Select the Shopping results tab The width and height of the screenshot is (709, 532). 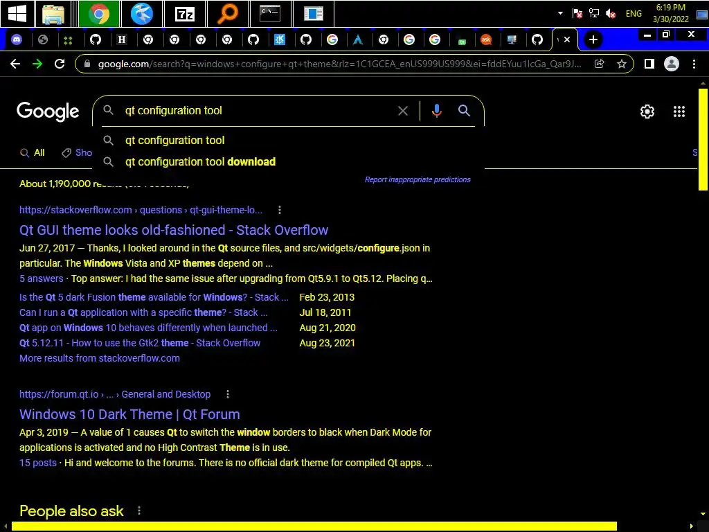click(x=77, y=153)
